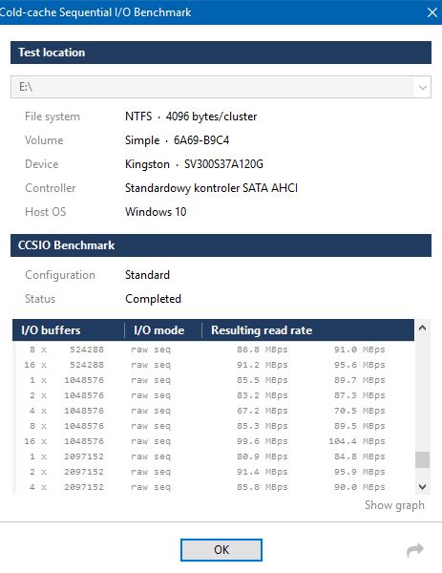Viewport: 442px width, 573px height.
Task: Select the 8 x 524288 result row
Action: [213, 350]
